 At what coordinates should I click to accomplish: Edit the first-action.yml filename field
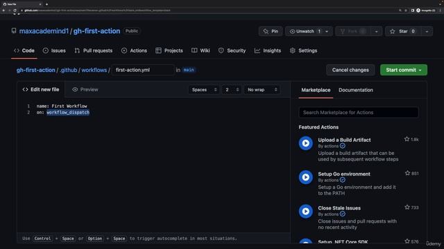[x=143, y=70]
